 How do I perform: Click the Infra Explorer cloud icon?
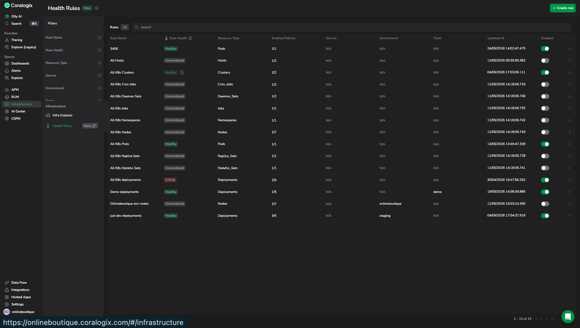tap(48, 115)
